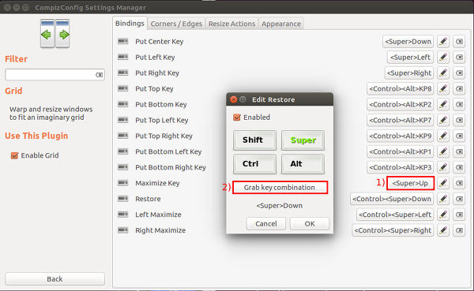
Task: Reset the Put Bottom Left Key binding
Action: 459,151
